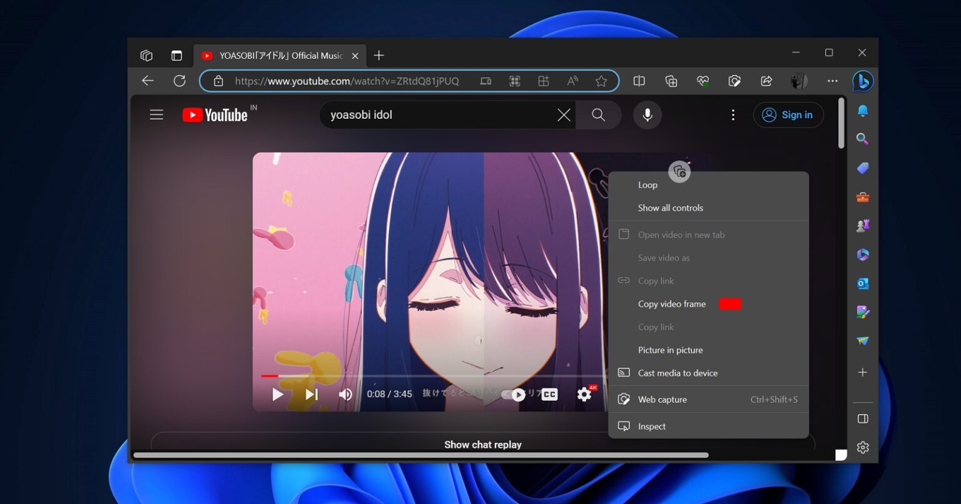This screenshot has height=504, width=961.
Task: Click Show chat replay button
Action: (x=482, y=445)
